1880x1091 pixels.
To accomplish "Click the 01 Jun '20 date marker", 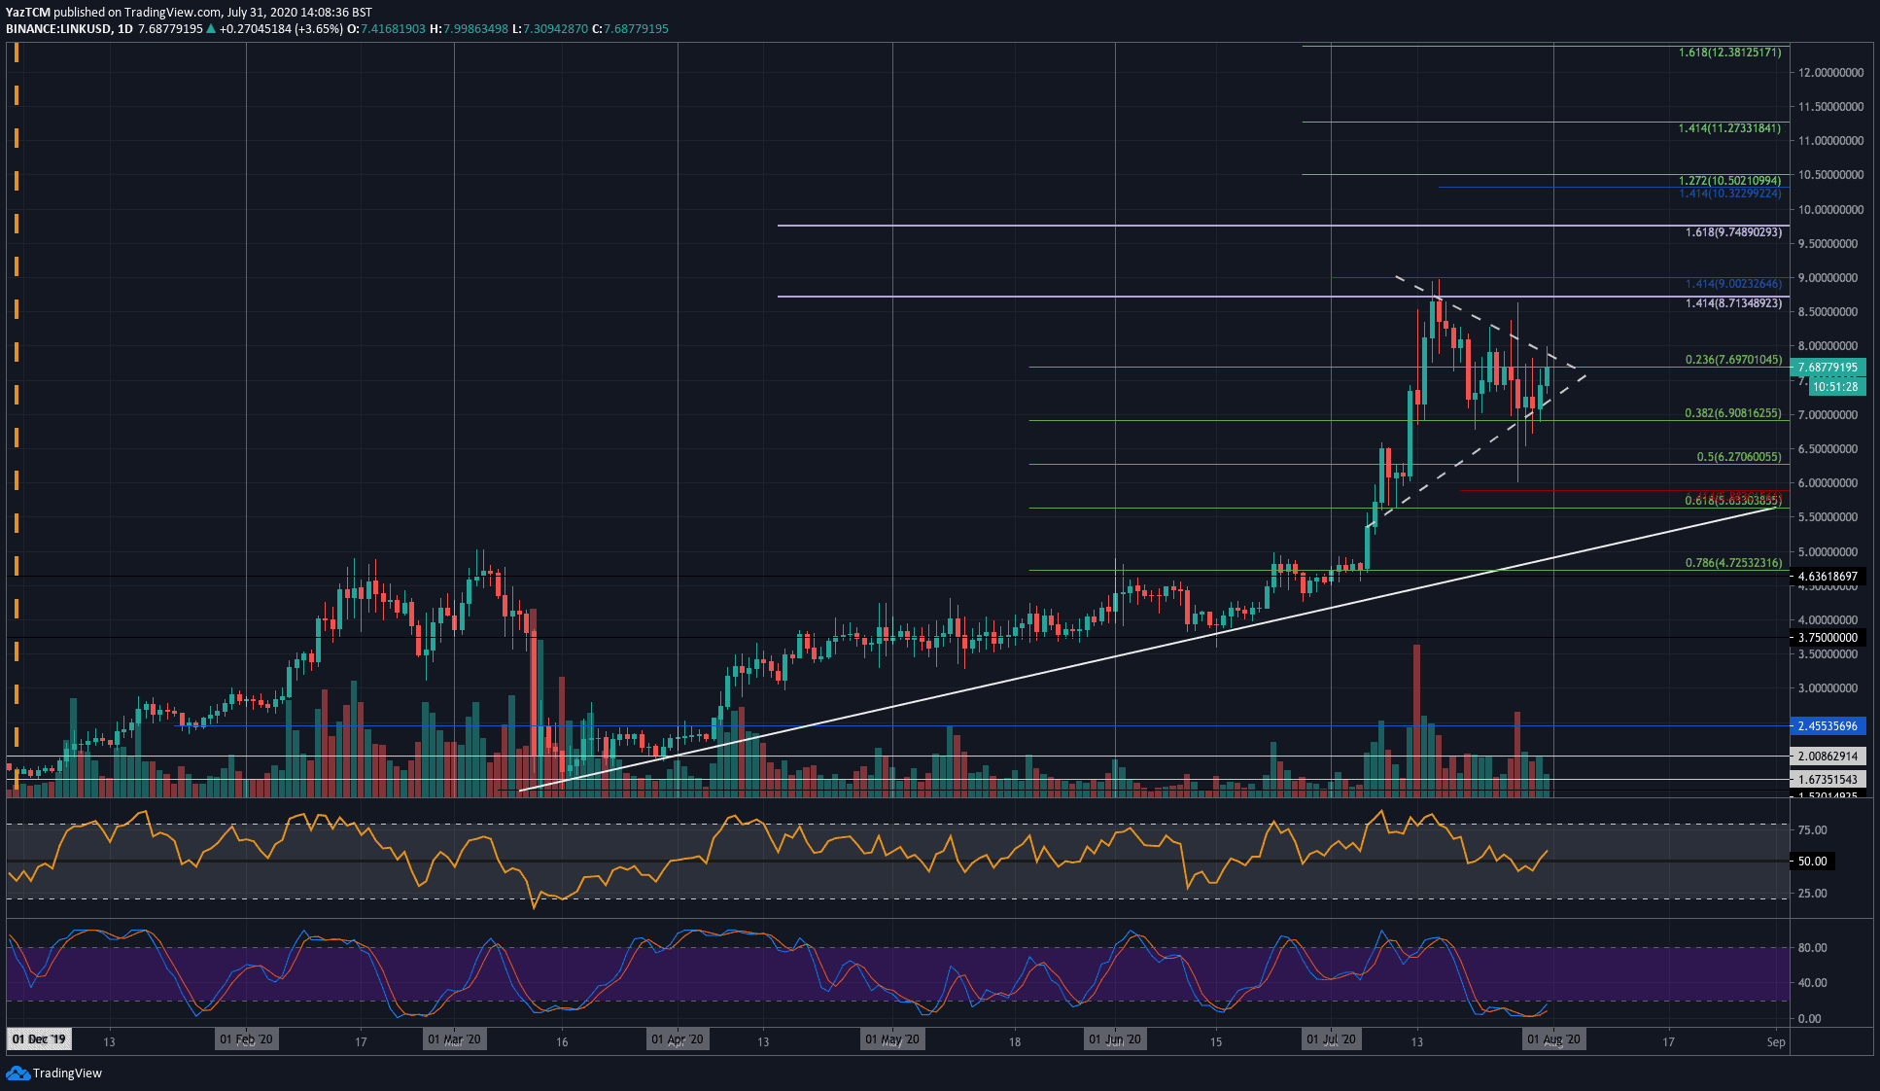I will point(1115,1039).
